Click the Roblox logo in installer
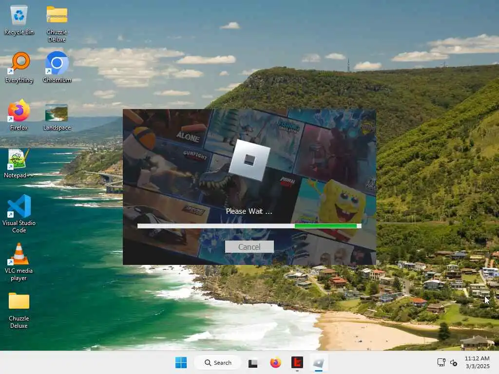Image resolution: width=499 pixels, height=374 pixels. click(x=249, y=160)
